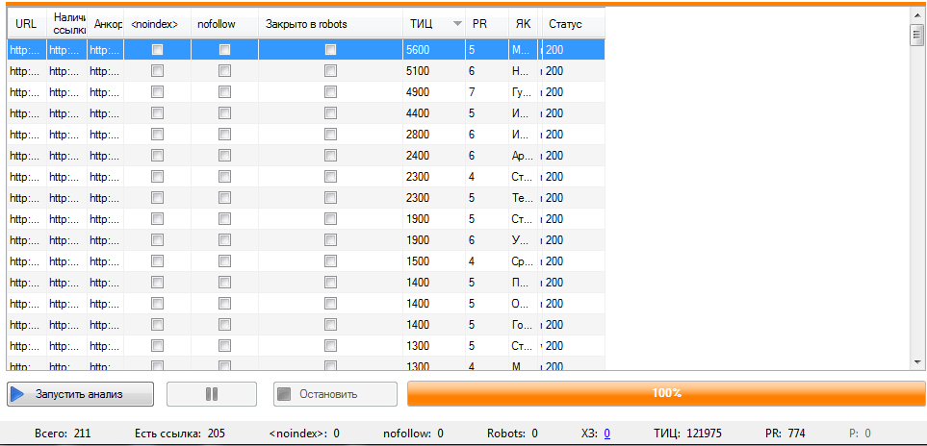Click the stop icon beside Остановить
This screenshot has width=927, height=446.
(x=283, y=394)
